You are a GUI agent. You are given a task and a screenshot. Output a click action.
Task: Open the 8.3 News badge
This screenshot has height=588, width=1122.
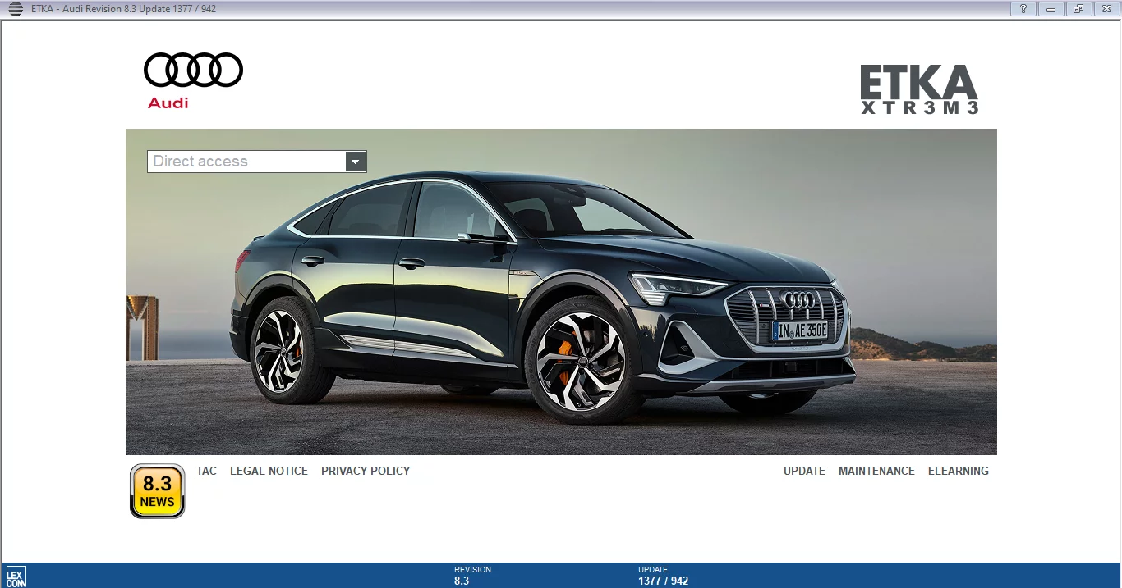click(157, 491)
